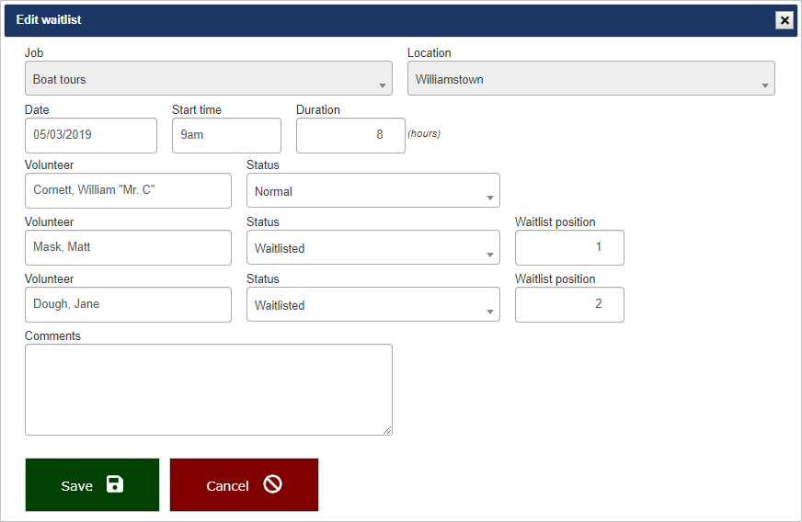The width and height of the screenshot is (802, 522).
Task: Click inside the Comments text area
Action: point(208,389)
